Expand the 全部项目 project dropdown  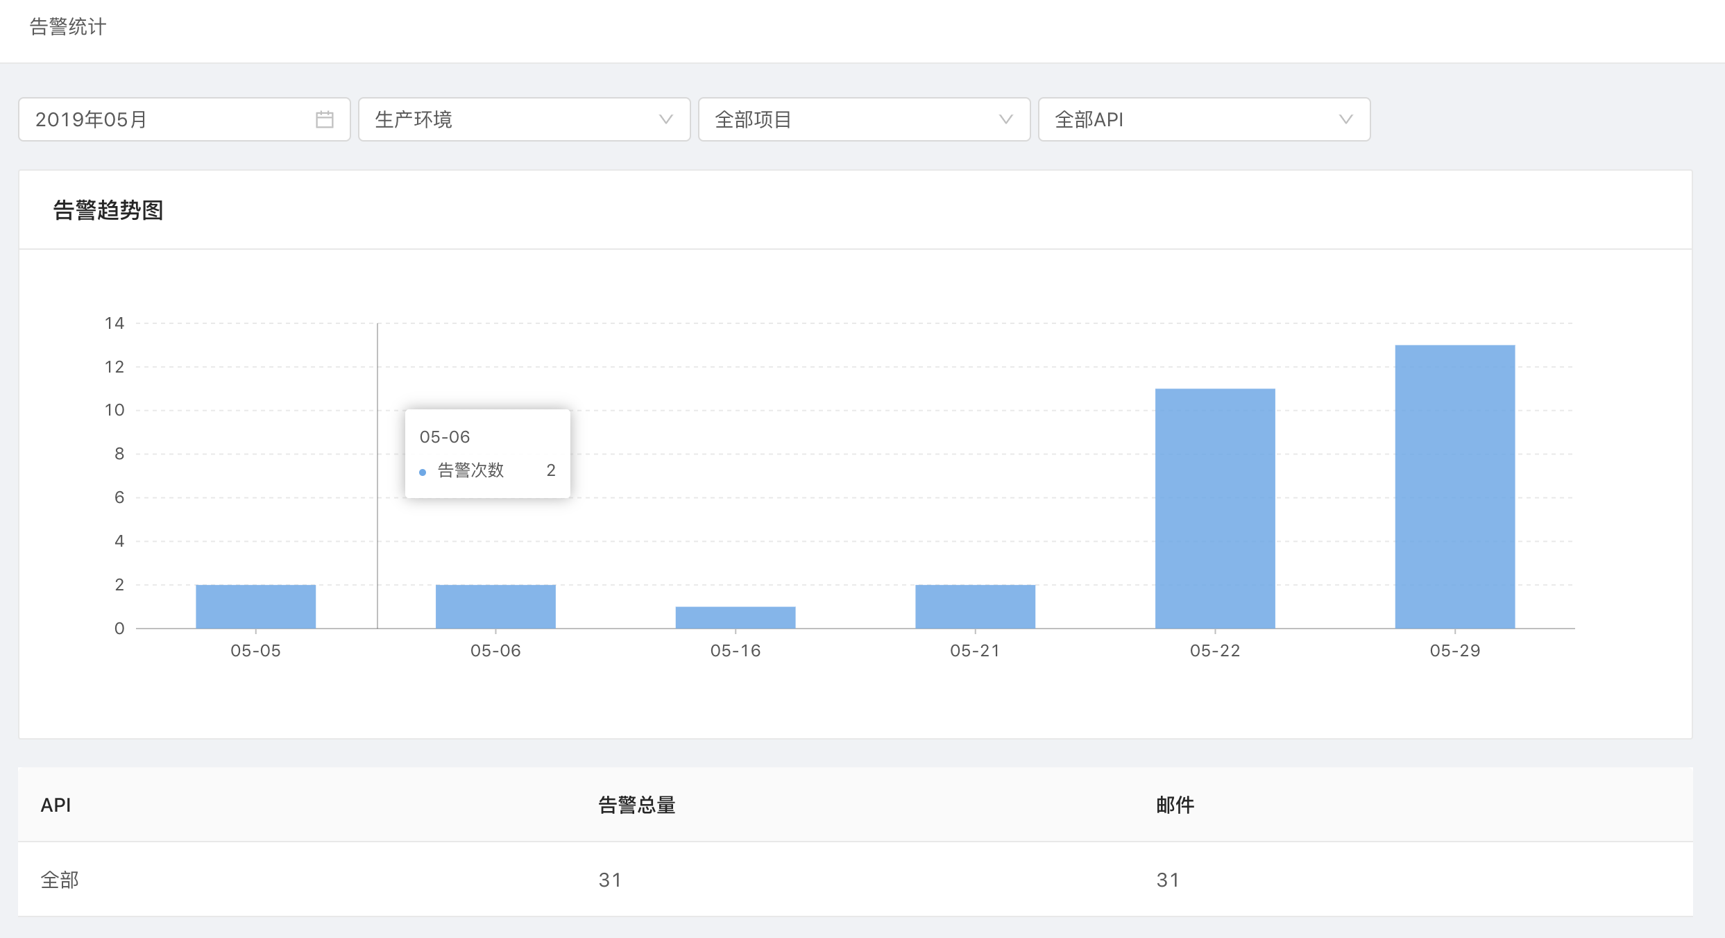tap(853, 119)
